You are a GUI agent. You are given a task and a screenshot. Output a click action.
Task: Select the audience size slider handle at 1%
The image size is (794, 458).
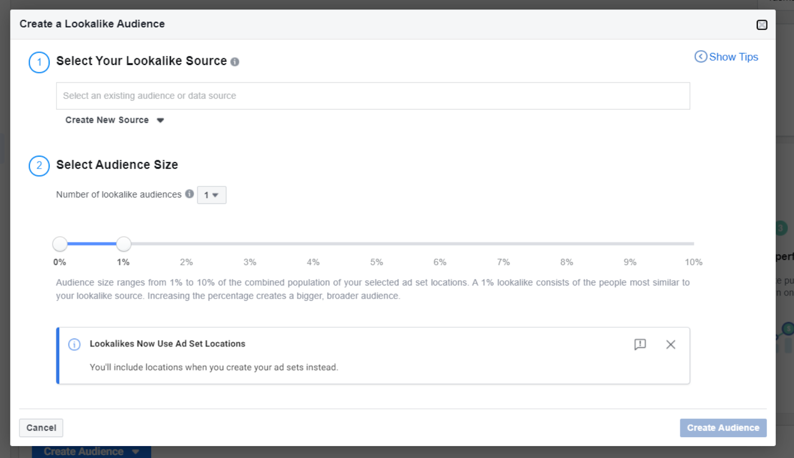click(x=123, y=243)
